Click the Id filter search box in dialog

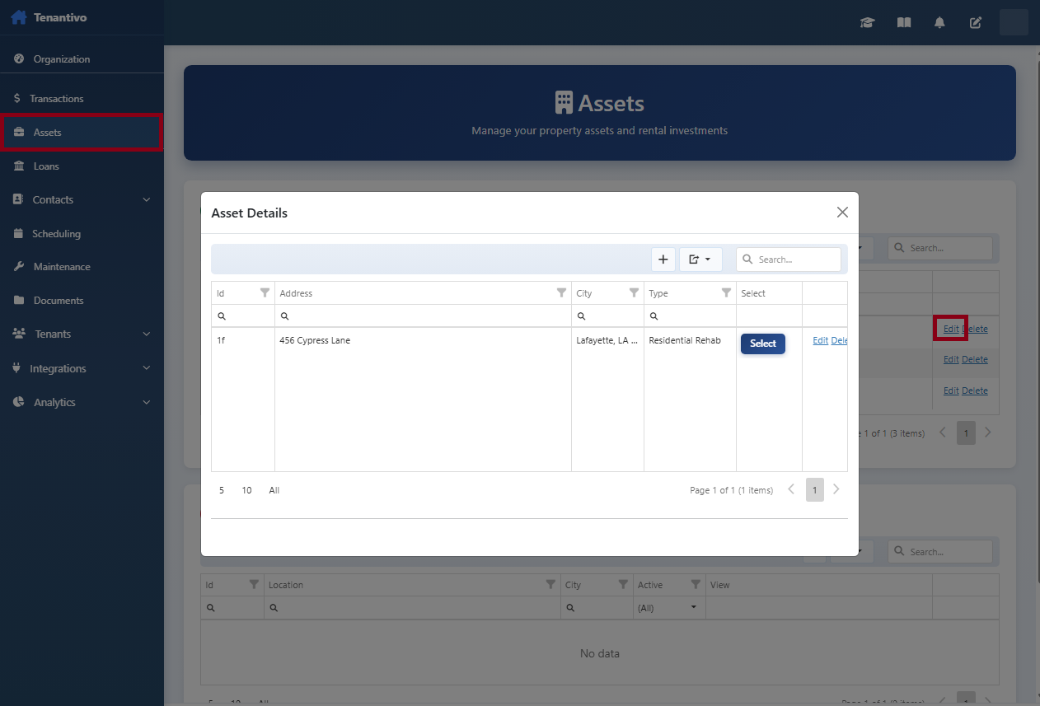tap(243, 316)
